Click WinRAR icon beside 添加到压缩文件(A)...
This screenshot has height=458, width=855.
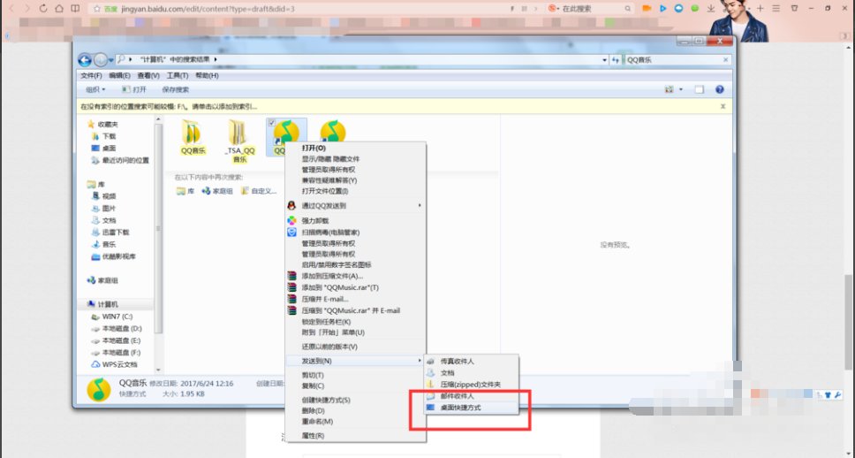(x=291, y=276)
